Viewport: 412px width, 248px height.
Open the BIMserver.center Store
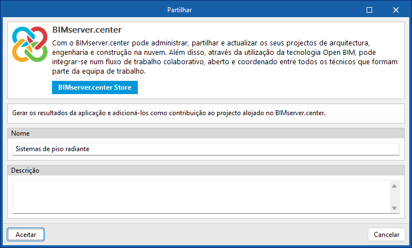click(x=94, y=87)
